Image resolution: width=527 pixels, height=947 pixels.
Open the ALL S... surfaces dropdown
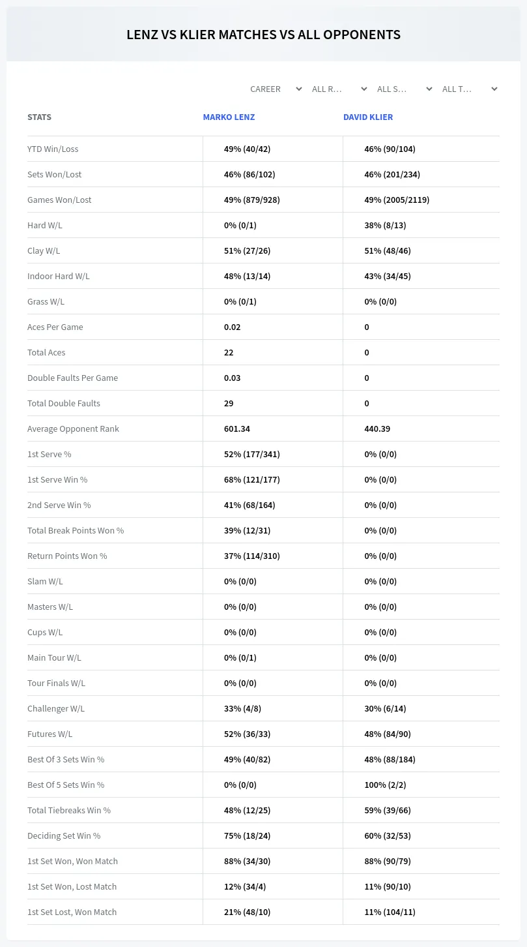[405, 89]
